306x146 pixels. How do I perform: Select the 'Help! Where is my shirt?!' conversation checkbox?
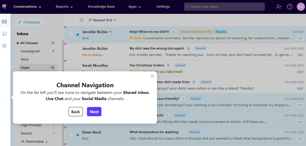[x=71, y=35]
